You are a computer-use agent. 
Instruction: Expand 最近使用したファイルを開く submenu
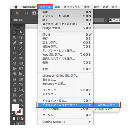click(x=66, y=24)
